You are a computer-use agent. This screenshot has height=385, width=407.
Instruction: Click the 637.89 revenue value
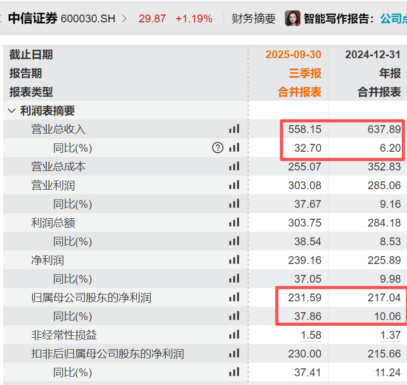[384, 129]
